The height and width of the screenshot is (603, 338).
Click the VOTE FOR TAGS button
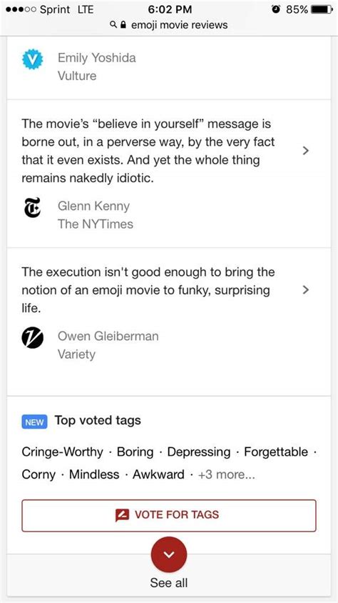tap(169, 515)
